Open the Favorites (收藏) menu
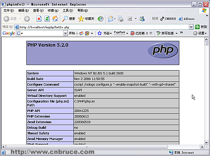Screen dimensions: 210x156 53,11
